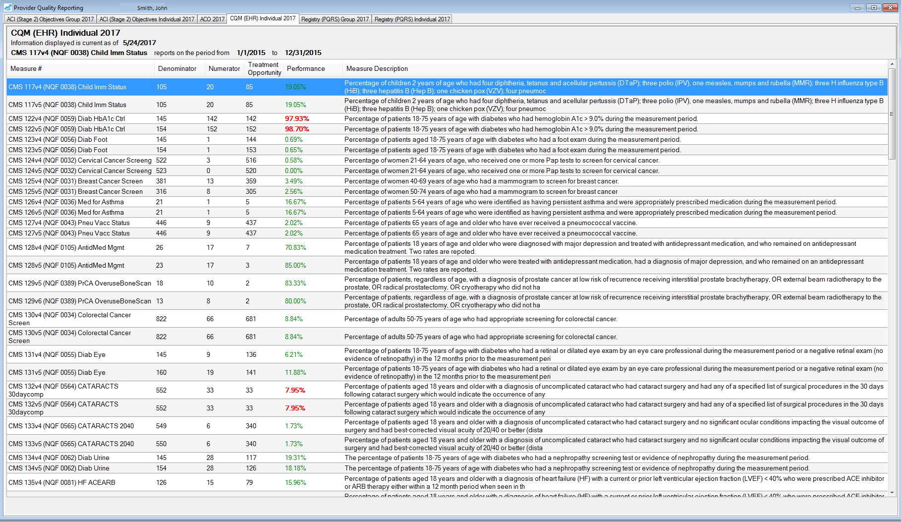Click the Smith, John title bar name
The width and height of the screenshot is (901, 522).
152,8
